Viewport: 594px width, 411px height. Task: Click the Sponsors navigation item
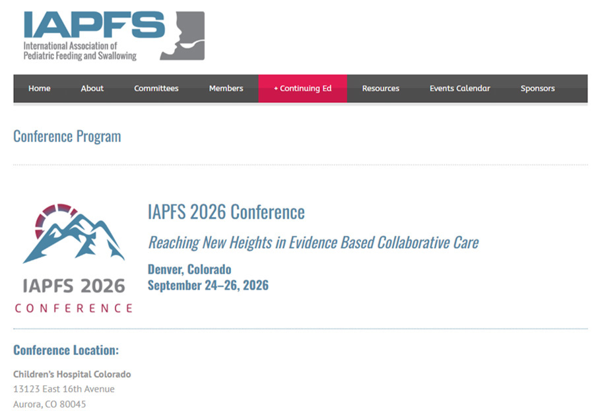pos(537,88)
